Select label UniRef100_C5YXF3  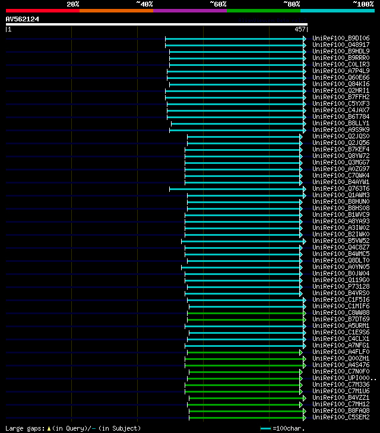pyautogui.click(x=341, y=103)
